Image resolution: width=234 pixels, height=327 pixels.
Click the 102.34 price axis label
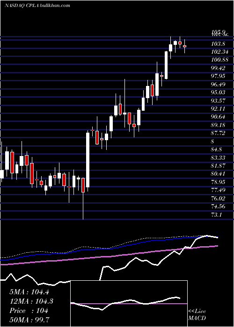[219, 52]
